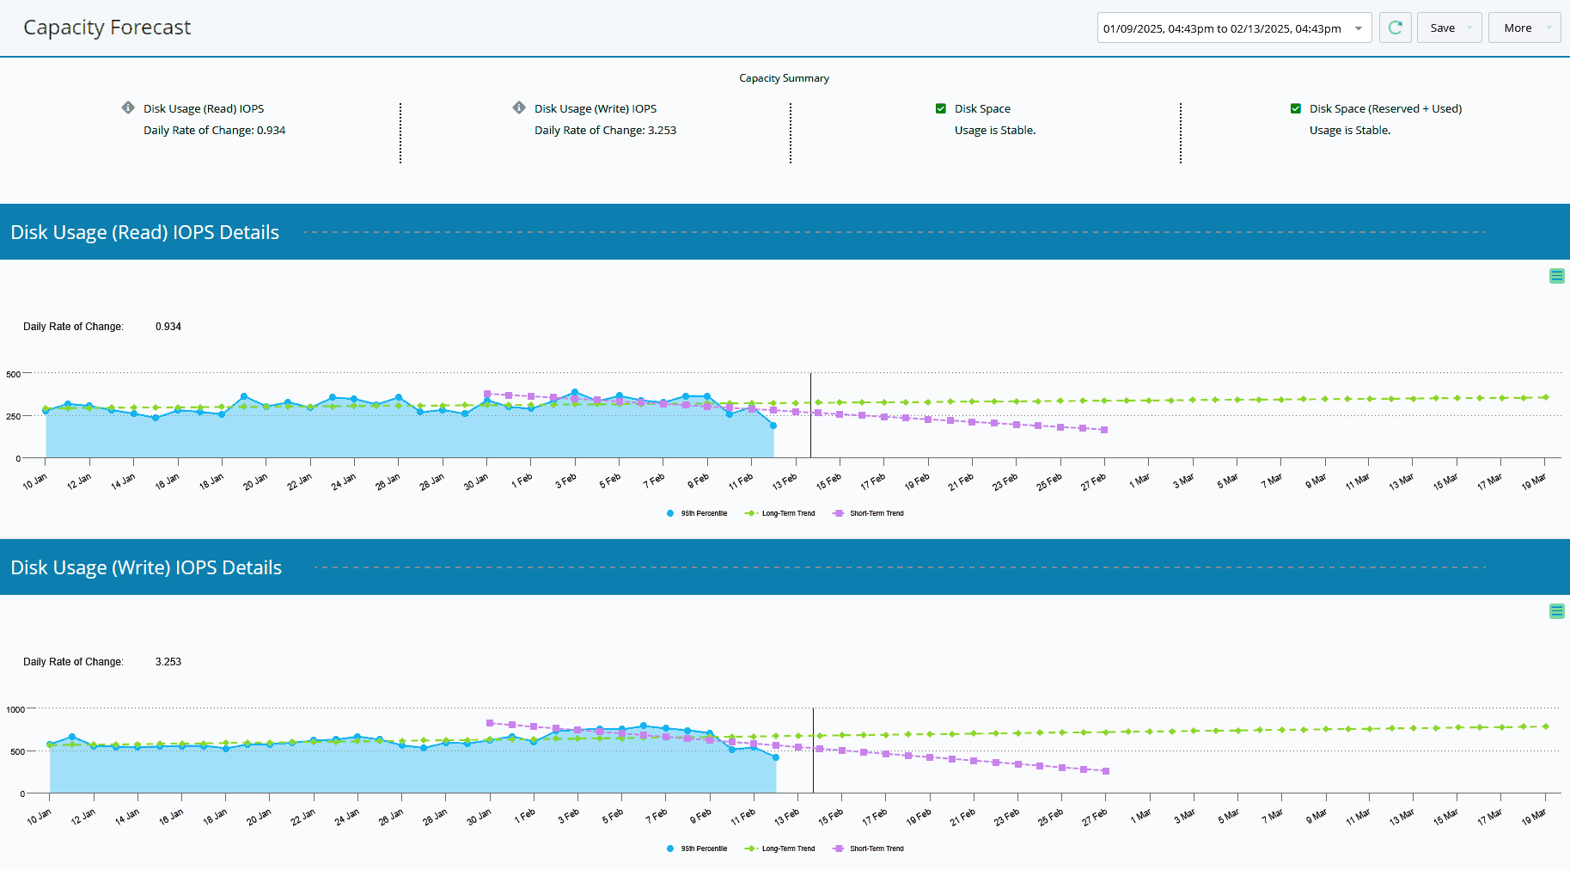Click the Disk Space summary label

pos(982,108)
